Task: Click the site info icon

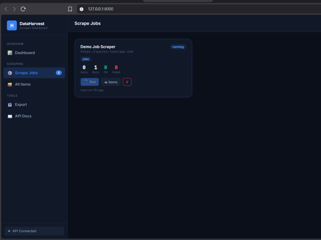Action: click(82, 9)
